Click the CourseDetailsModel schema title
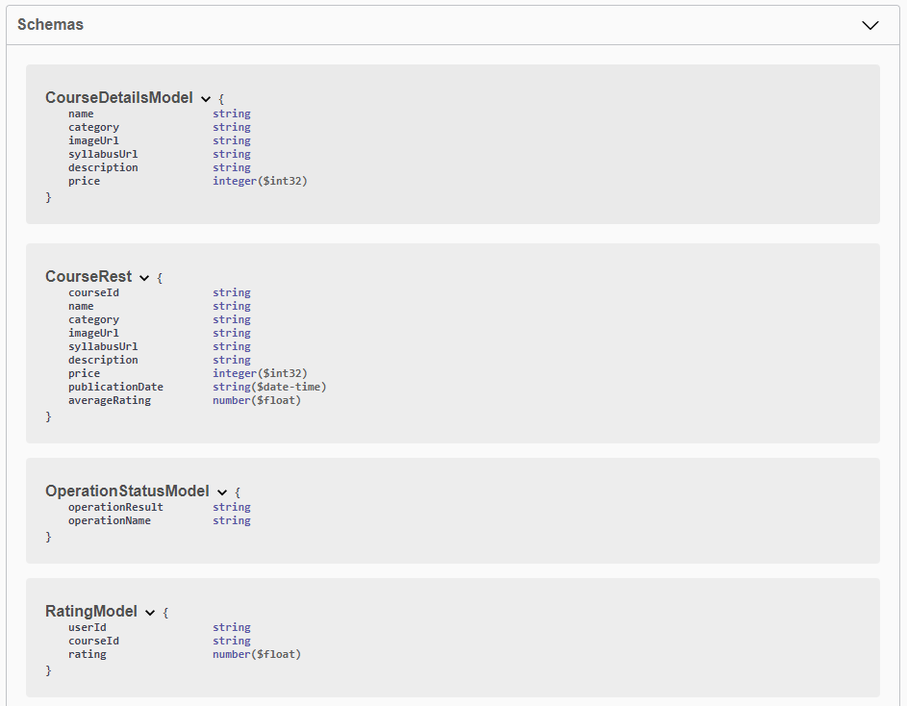 [120, 97]
